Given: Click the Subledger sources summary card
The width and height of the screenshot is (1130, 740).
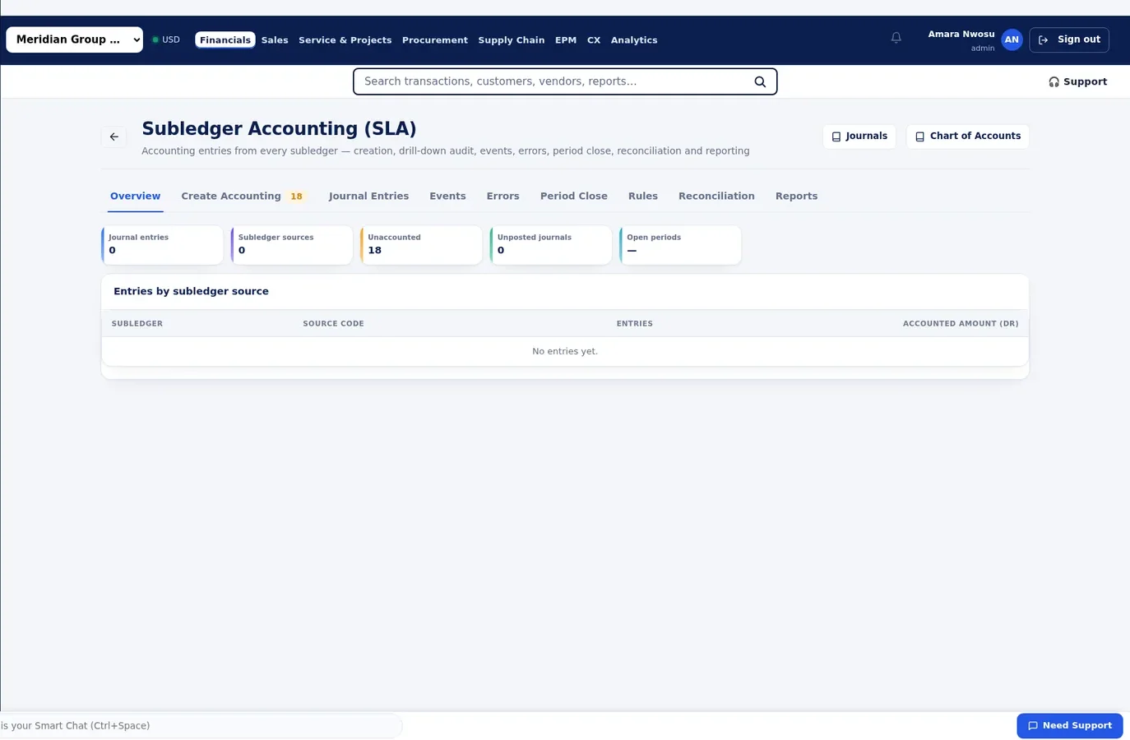Looking at the screenshot, I should point(292,245).
